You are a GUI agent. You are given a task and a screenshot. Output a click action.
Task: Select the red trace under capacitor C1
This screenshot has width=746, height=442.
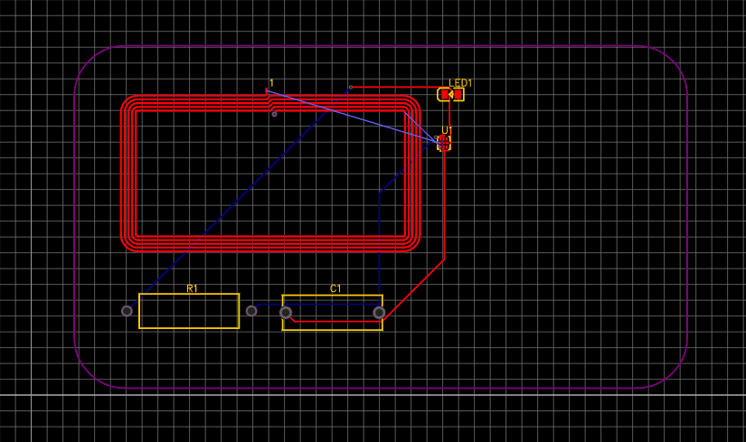tap(335, 321)
